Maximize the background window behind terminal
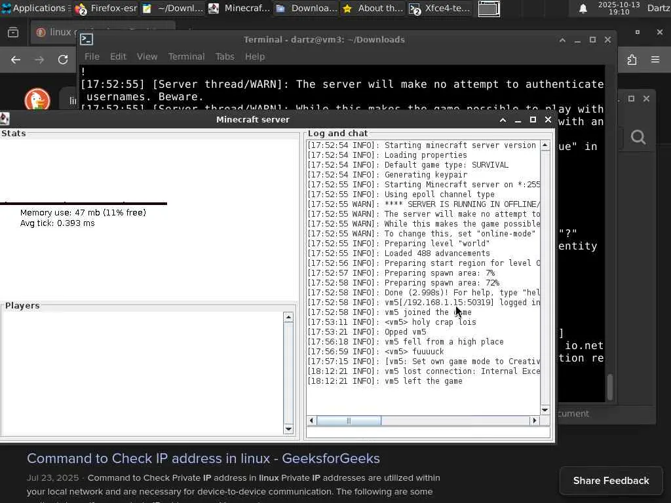 click(x=631, y=99)
